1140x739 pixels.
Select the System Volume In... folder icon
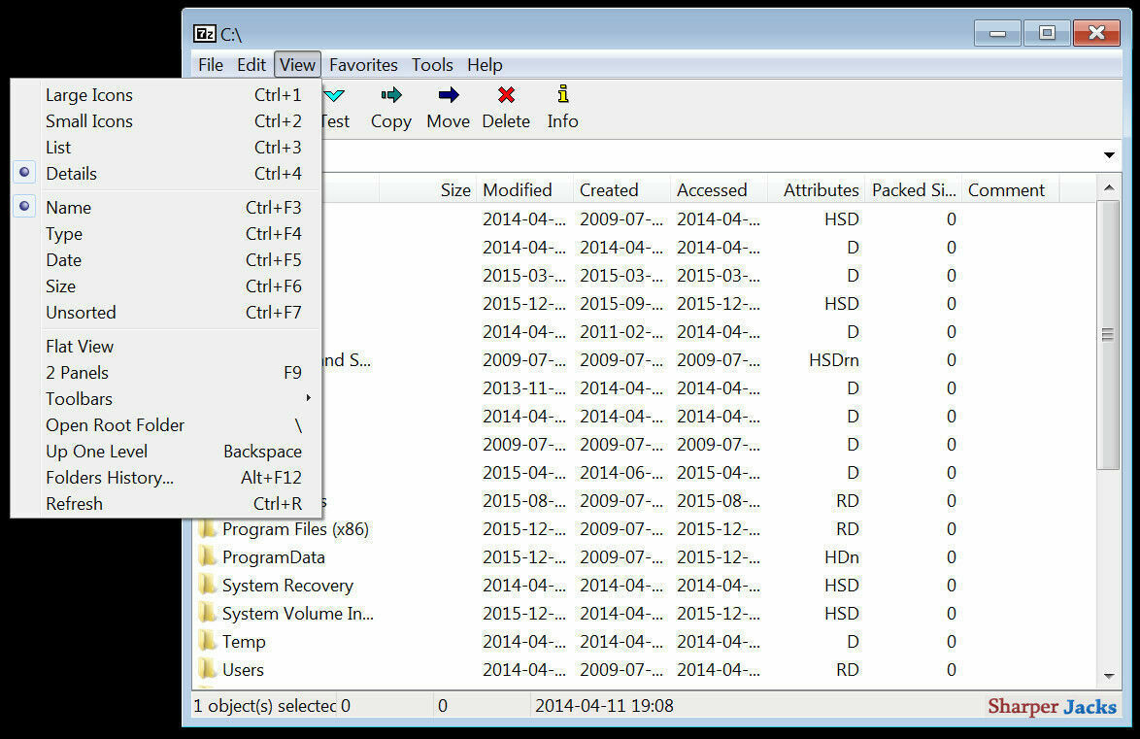(207, 613)
